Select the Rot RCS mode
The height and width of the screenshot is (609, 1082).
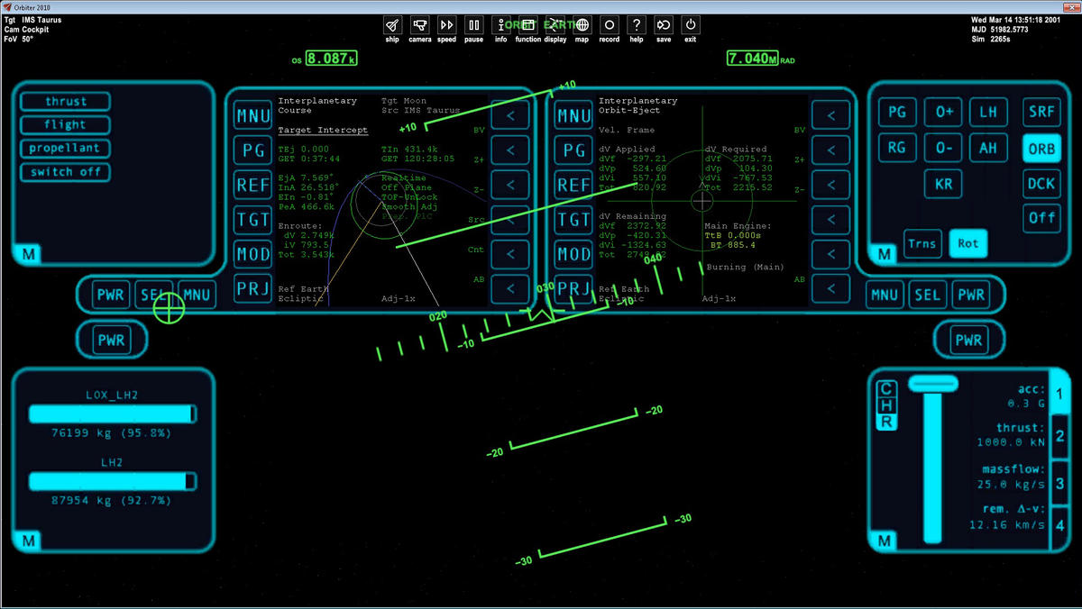click(x=967, y=243)
